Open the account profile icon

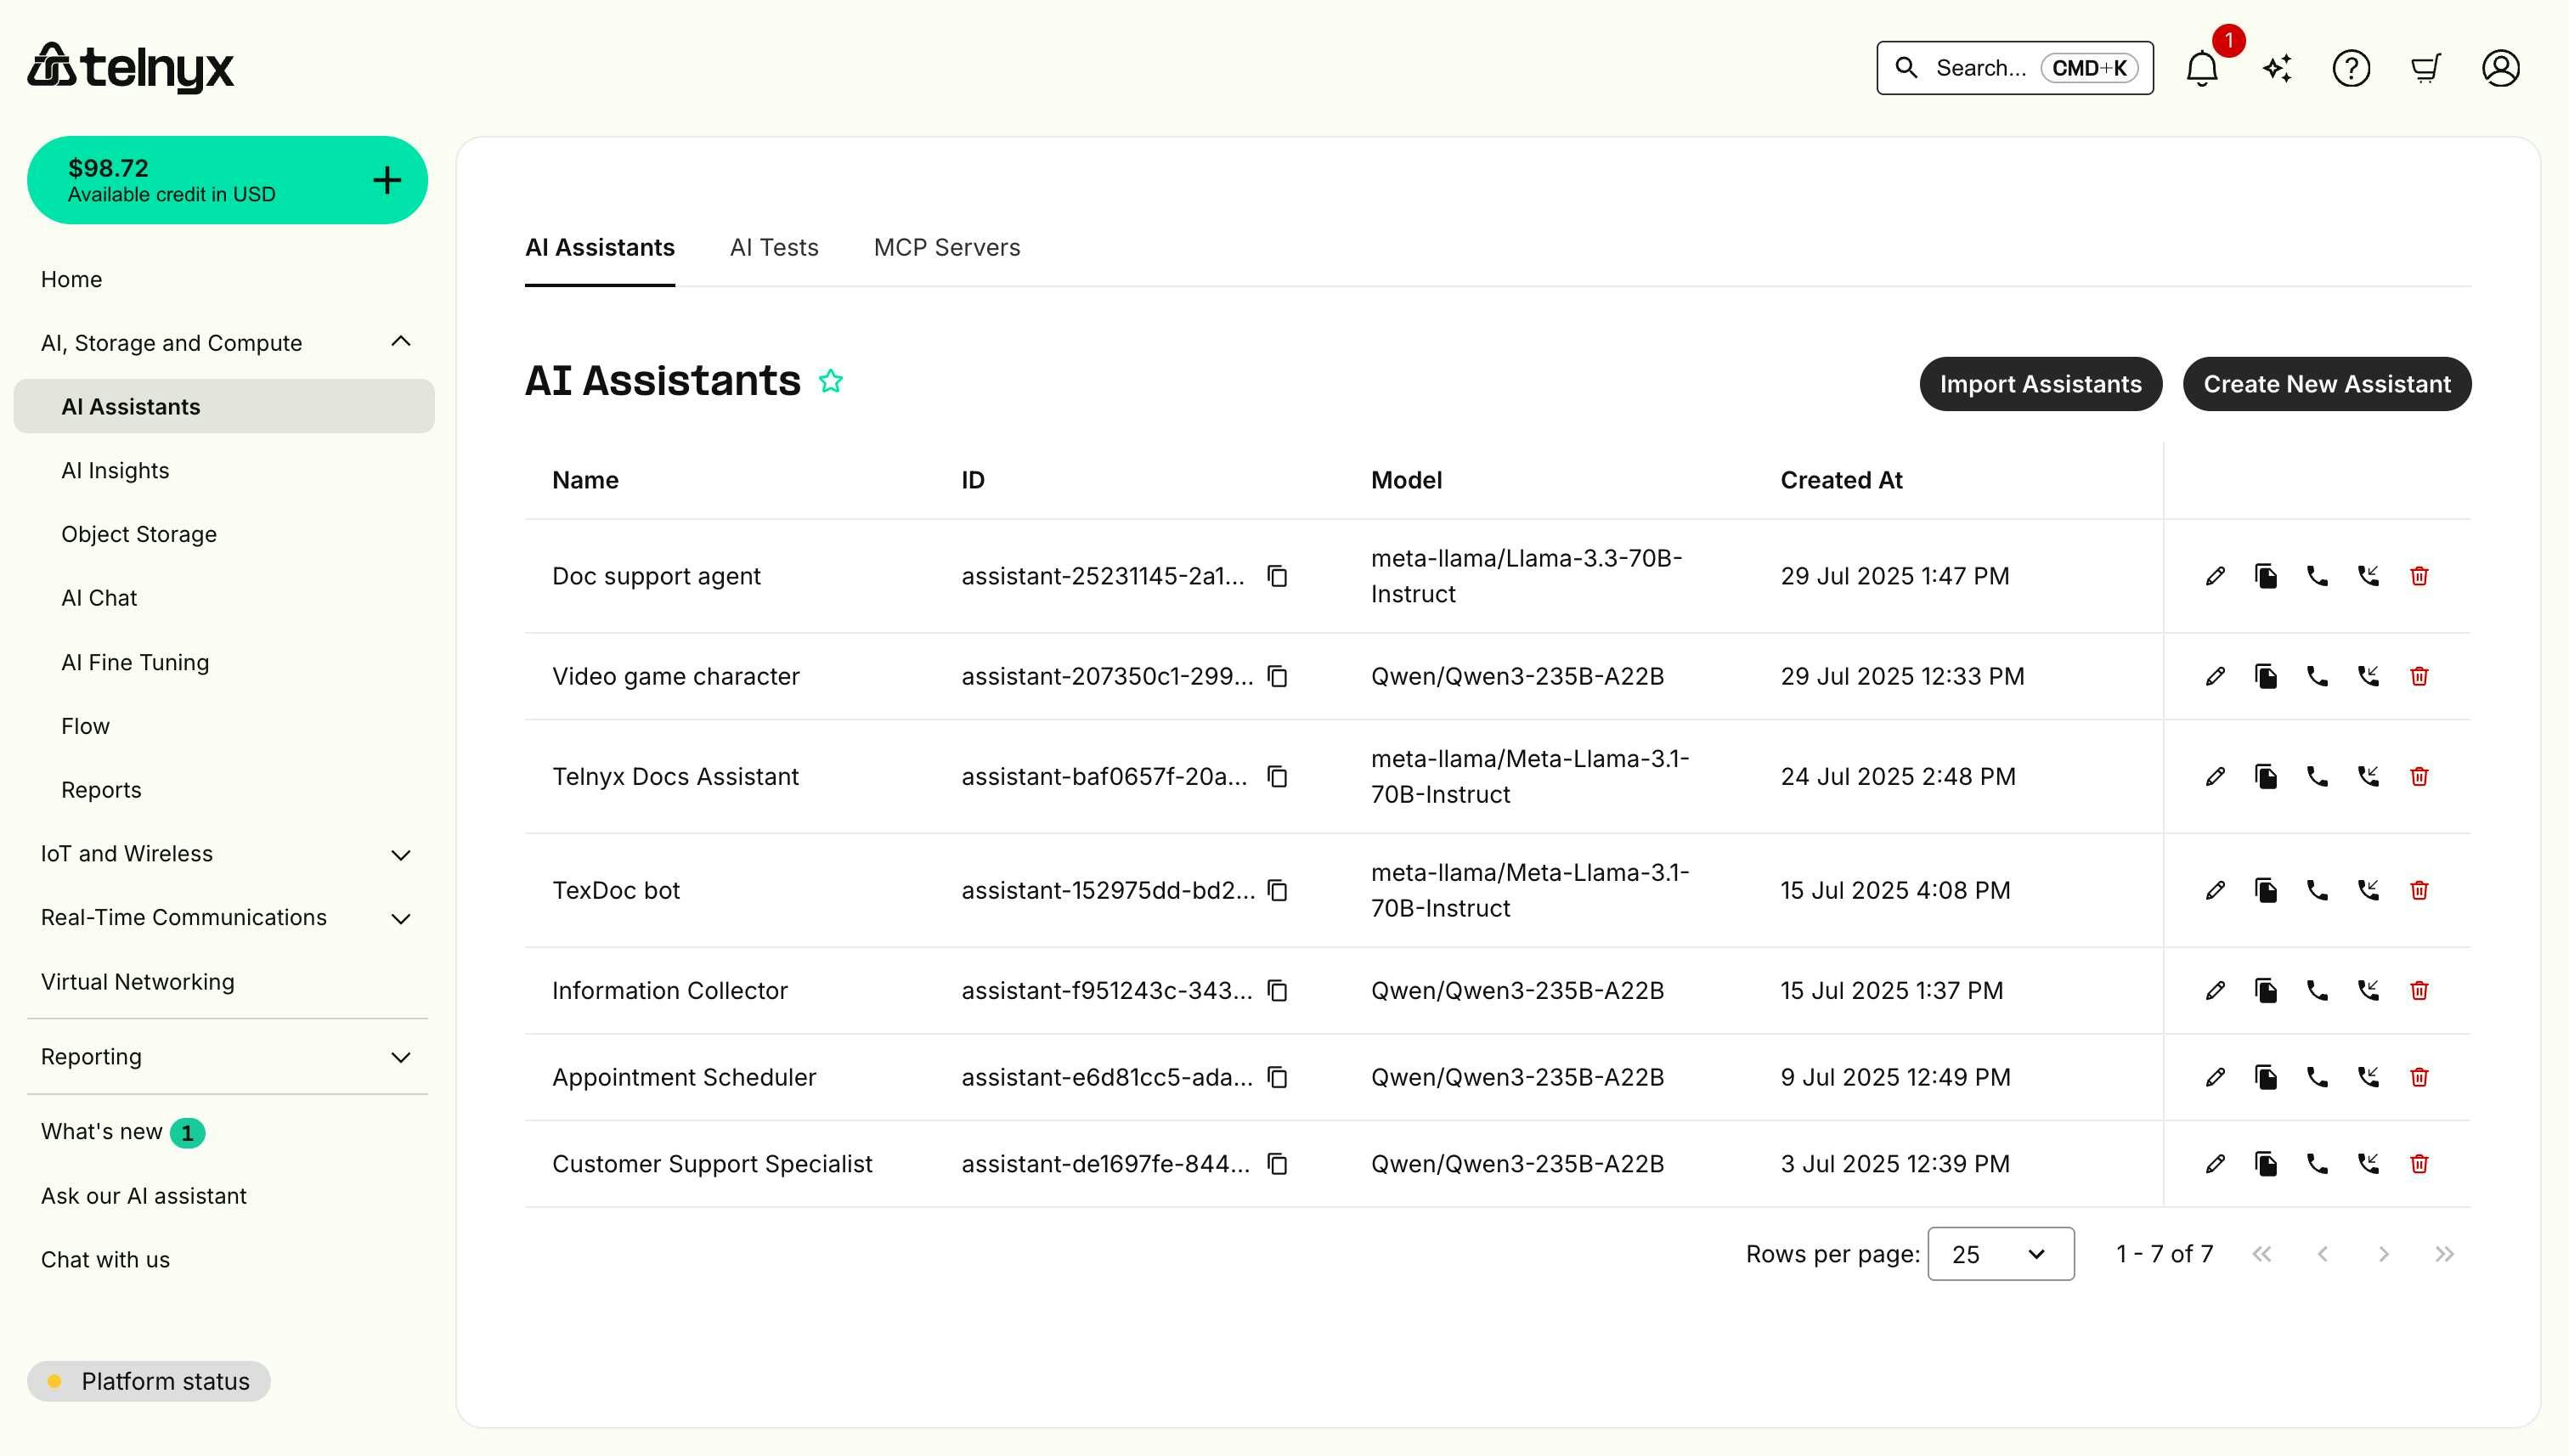coord(2500,67)
